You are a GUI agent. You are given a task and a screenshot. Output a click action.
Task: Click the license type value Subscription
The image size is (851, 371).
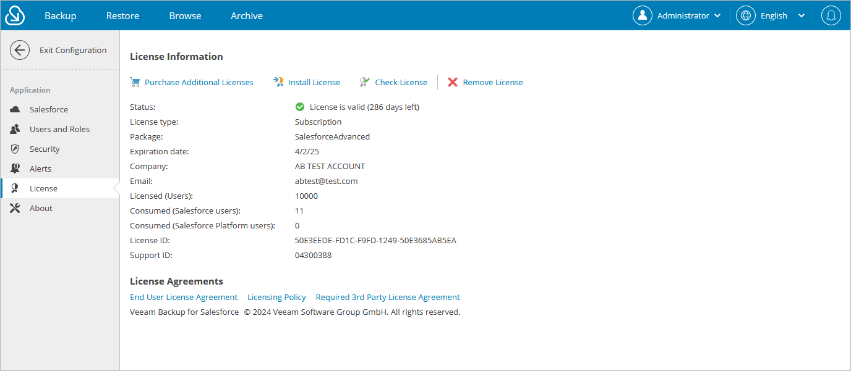[318, 122]
